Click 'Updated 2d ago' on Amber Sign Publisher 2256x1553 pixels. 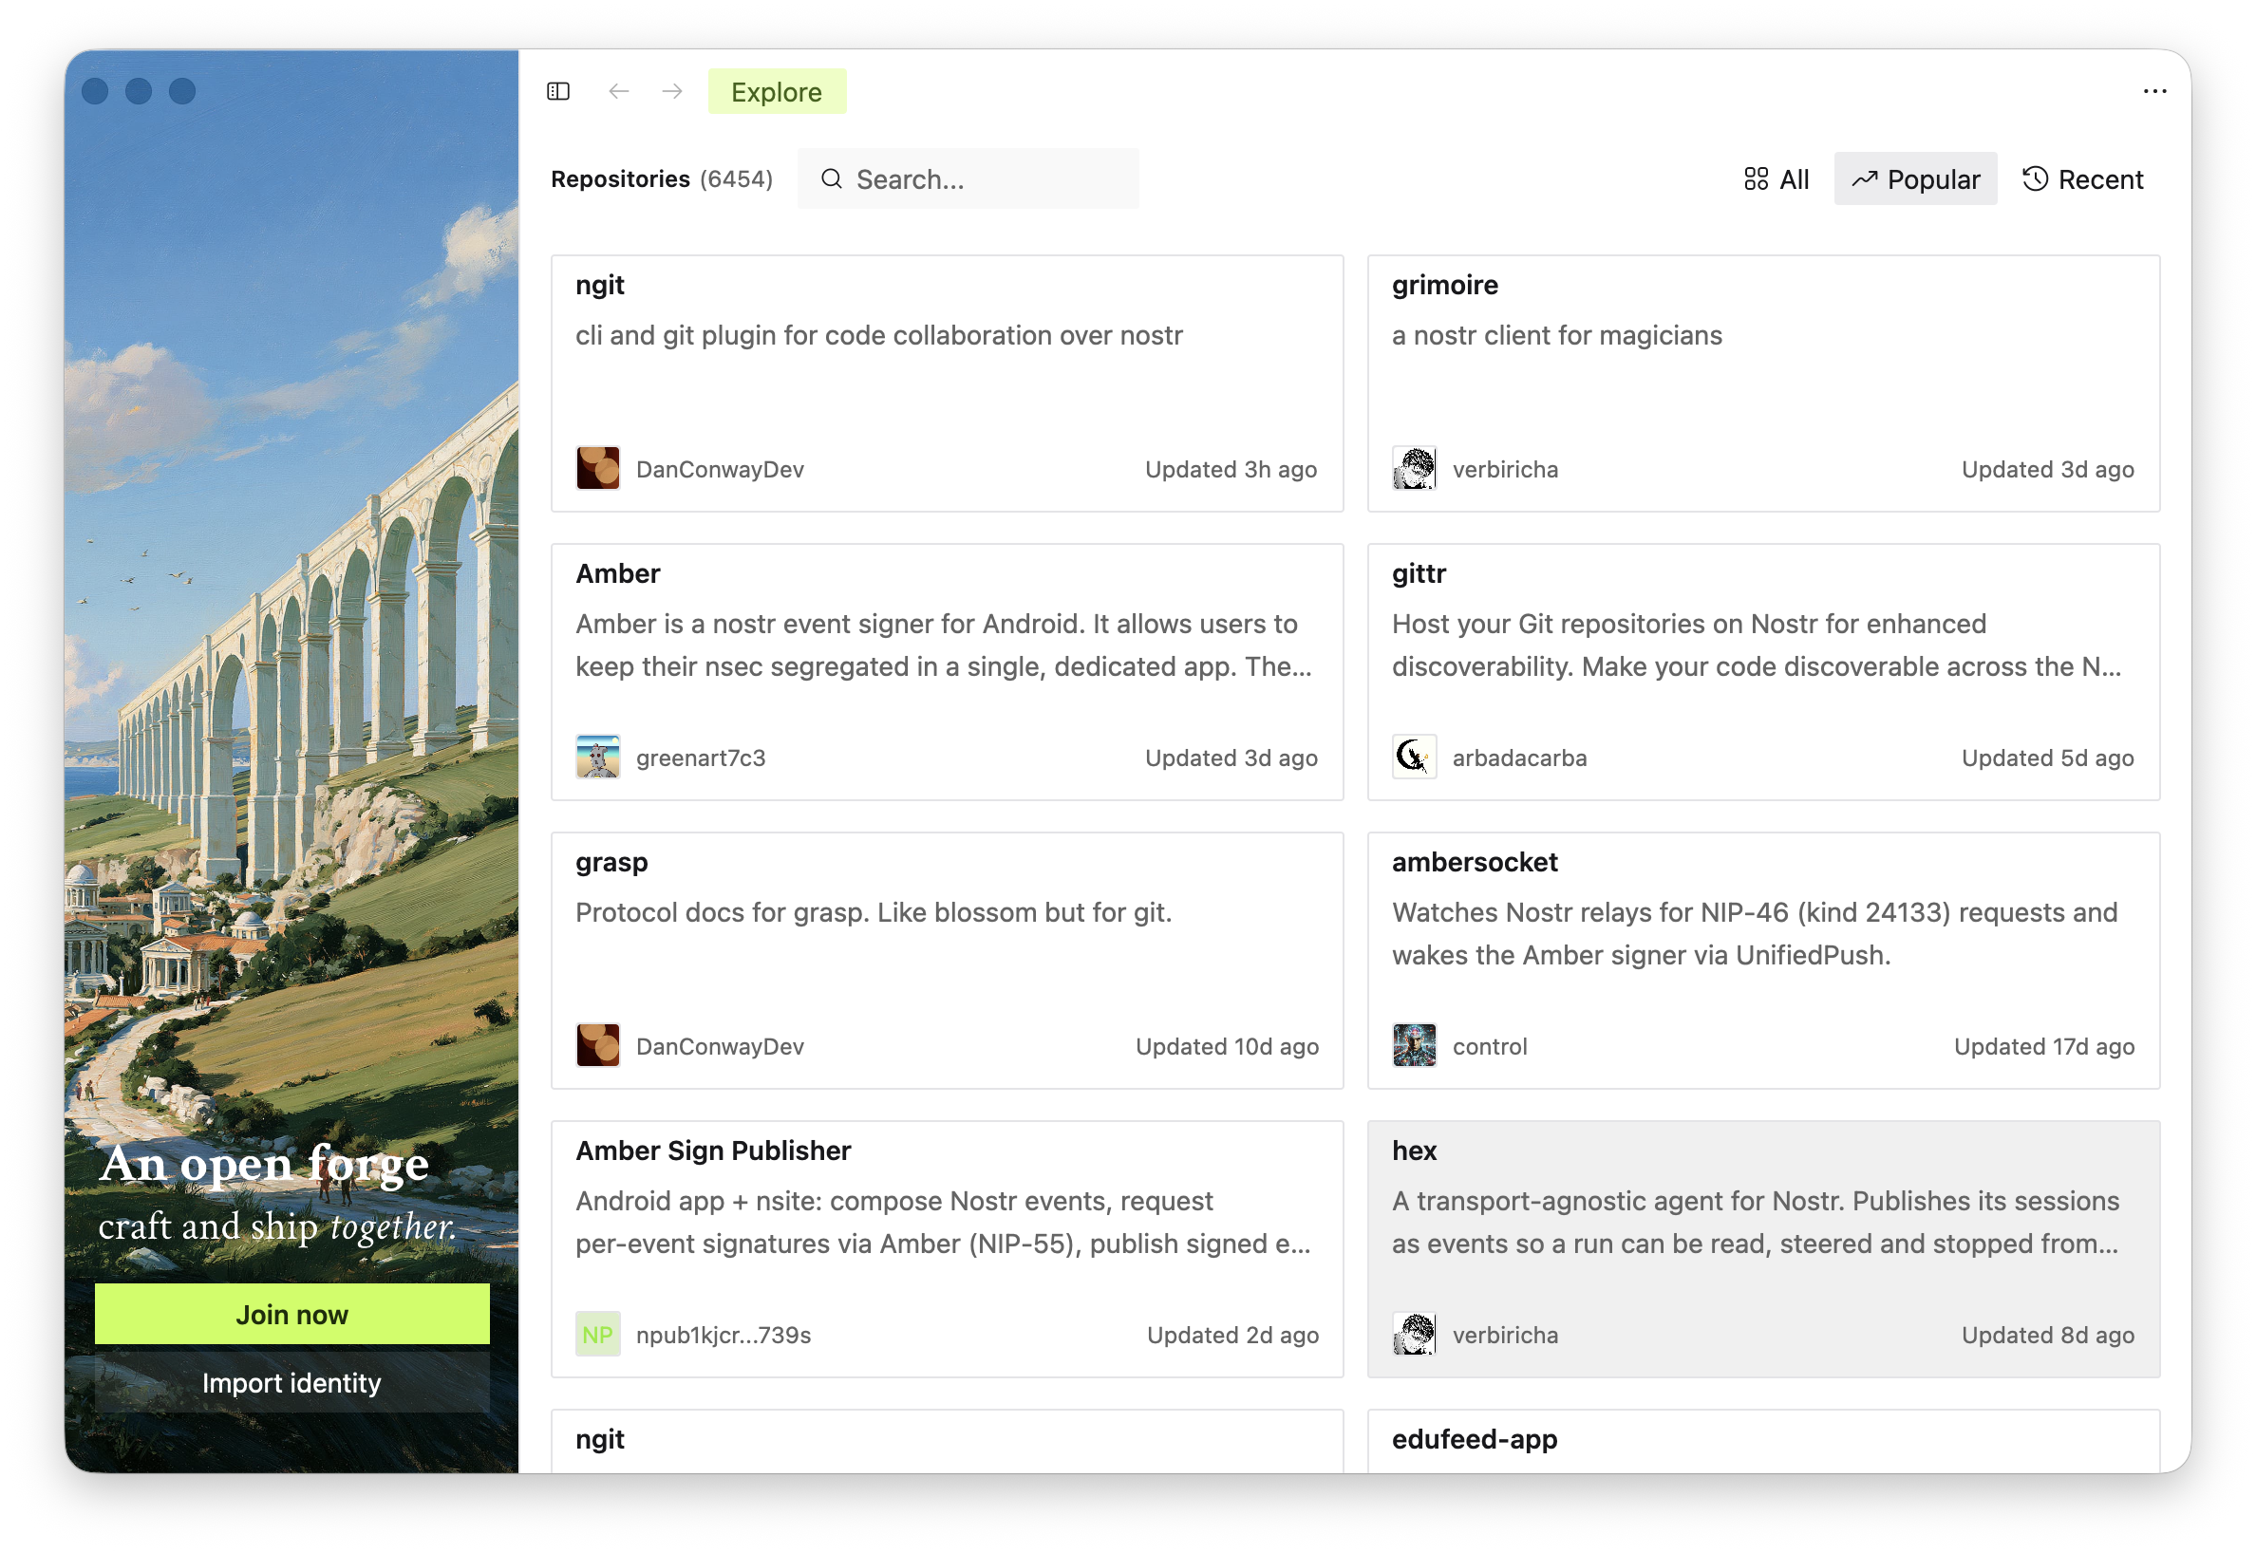(x=1233, y=1335)
